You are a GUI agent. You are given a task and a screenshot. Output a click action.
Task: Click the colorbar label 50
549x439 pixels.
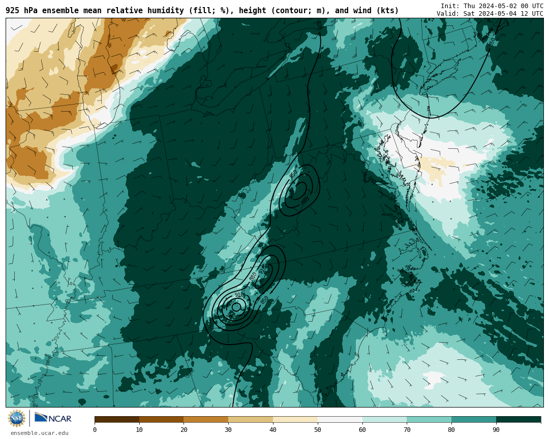coord(318,429)
